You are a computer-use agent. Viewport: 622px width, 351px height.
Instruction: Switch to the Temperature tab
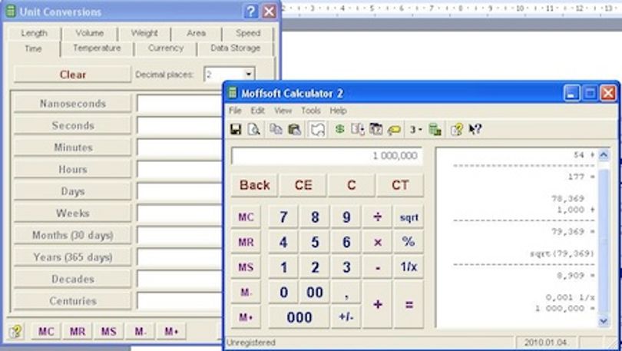tap(97, 48)
